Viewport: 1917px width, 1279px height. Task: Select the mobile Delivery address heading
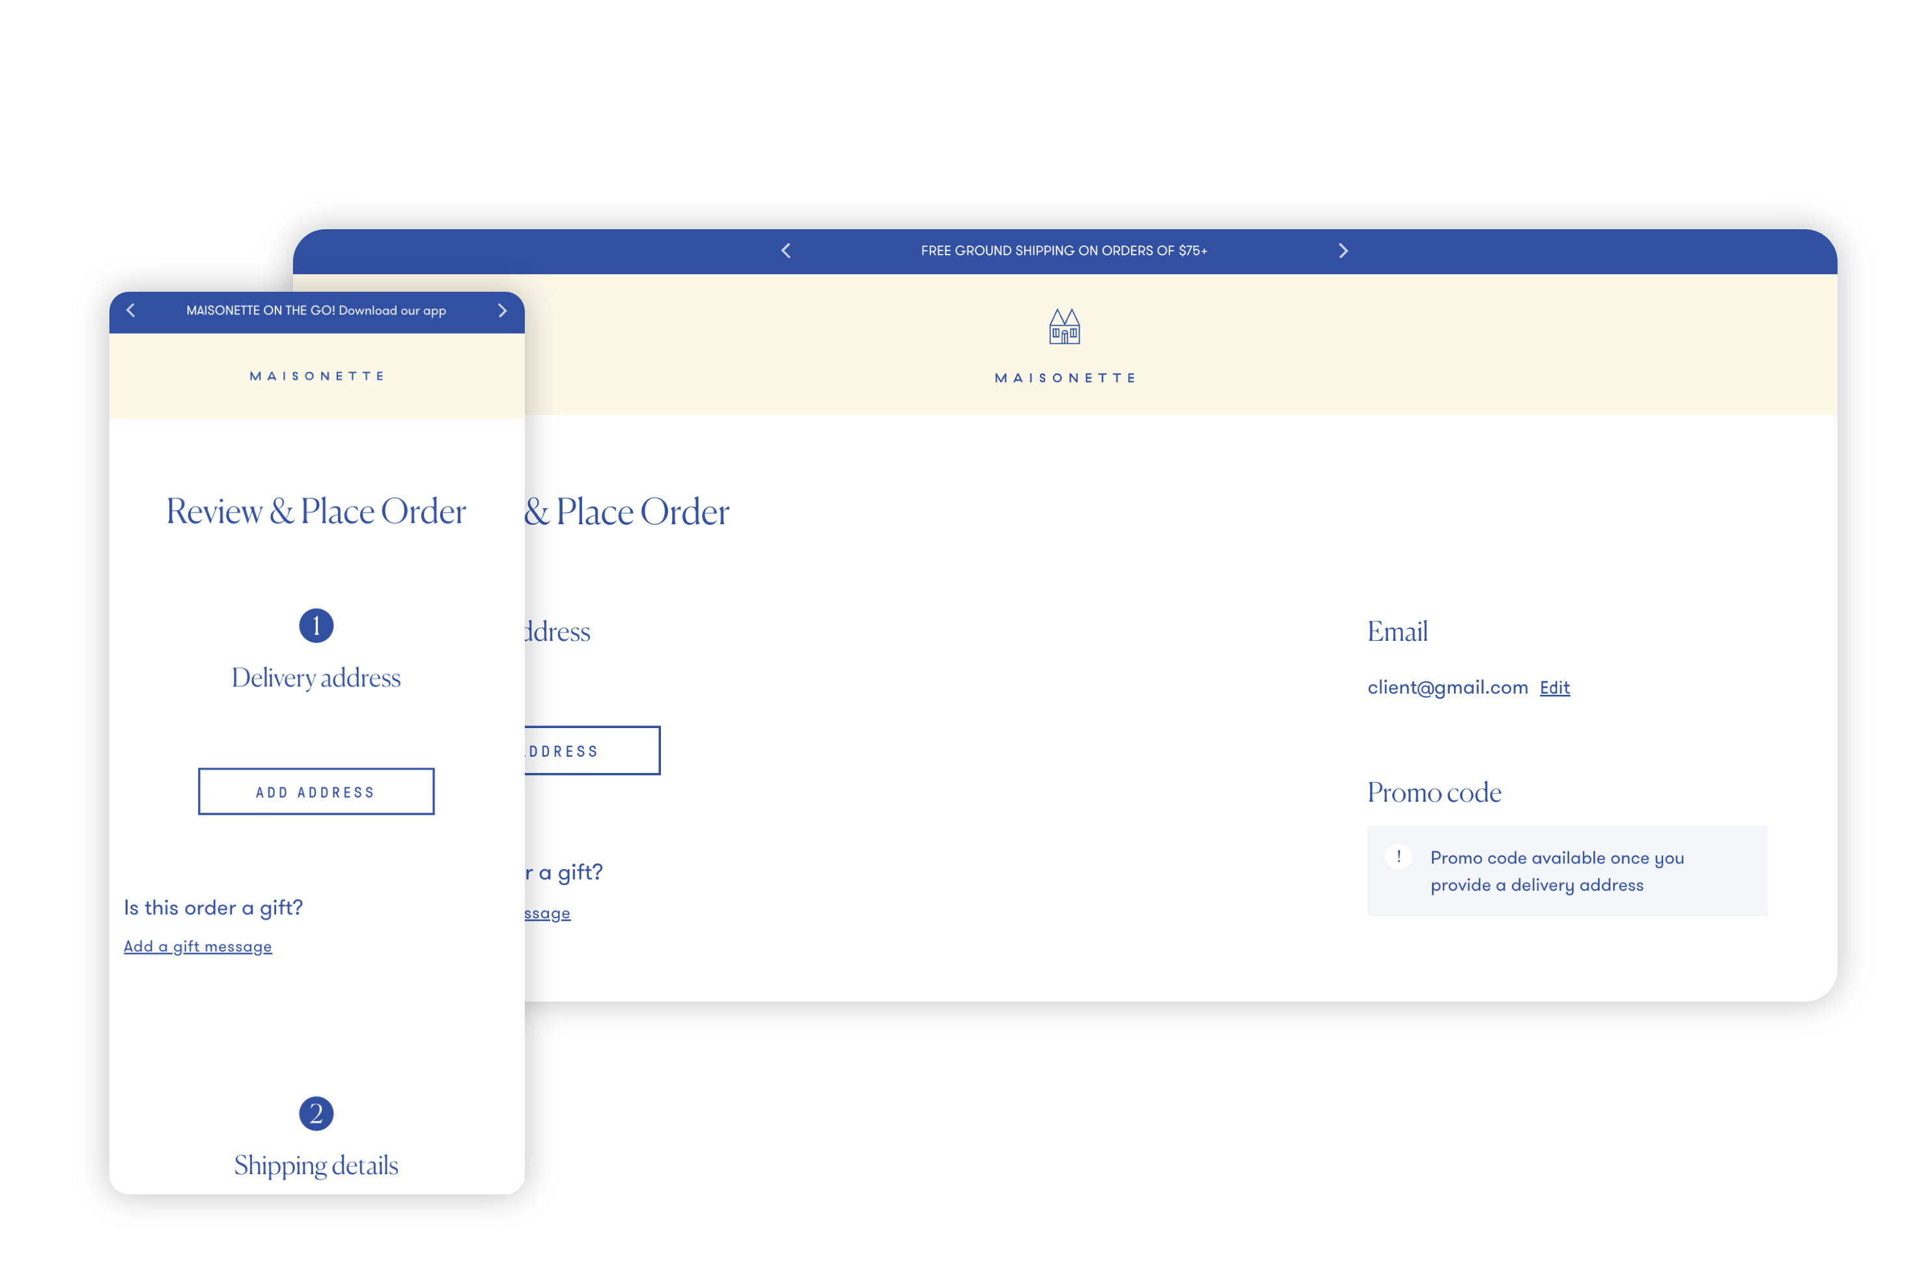(316, 678)
